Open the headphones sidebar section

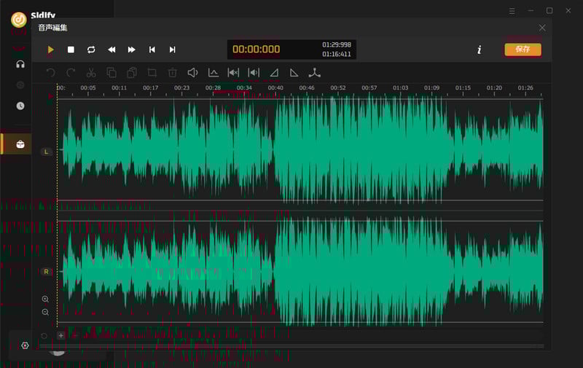click(20, 64)
